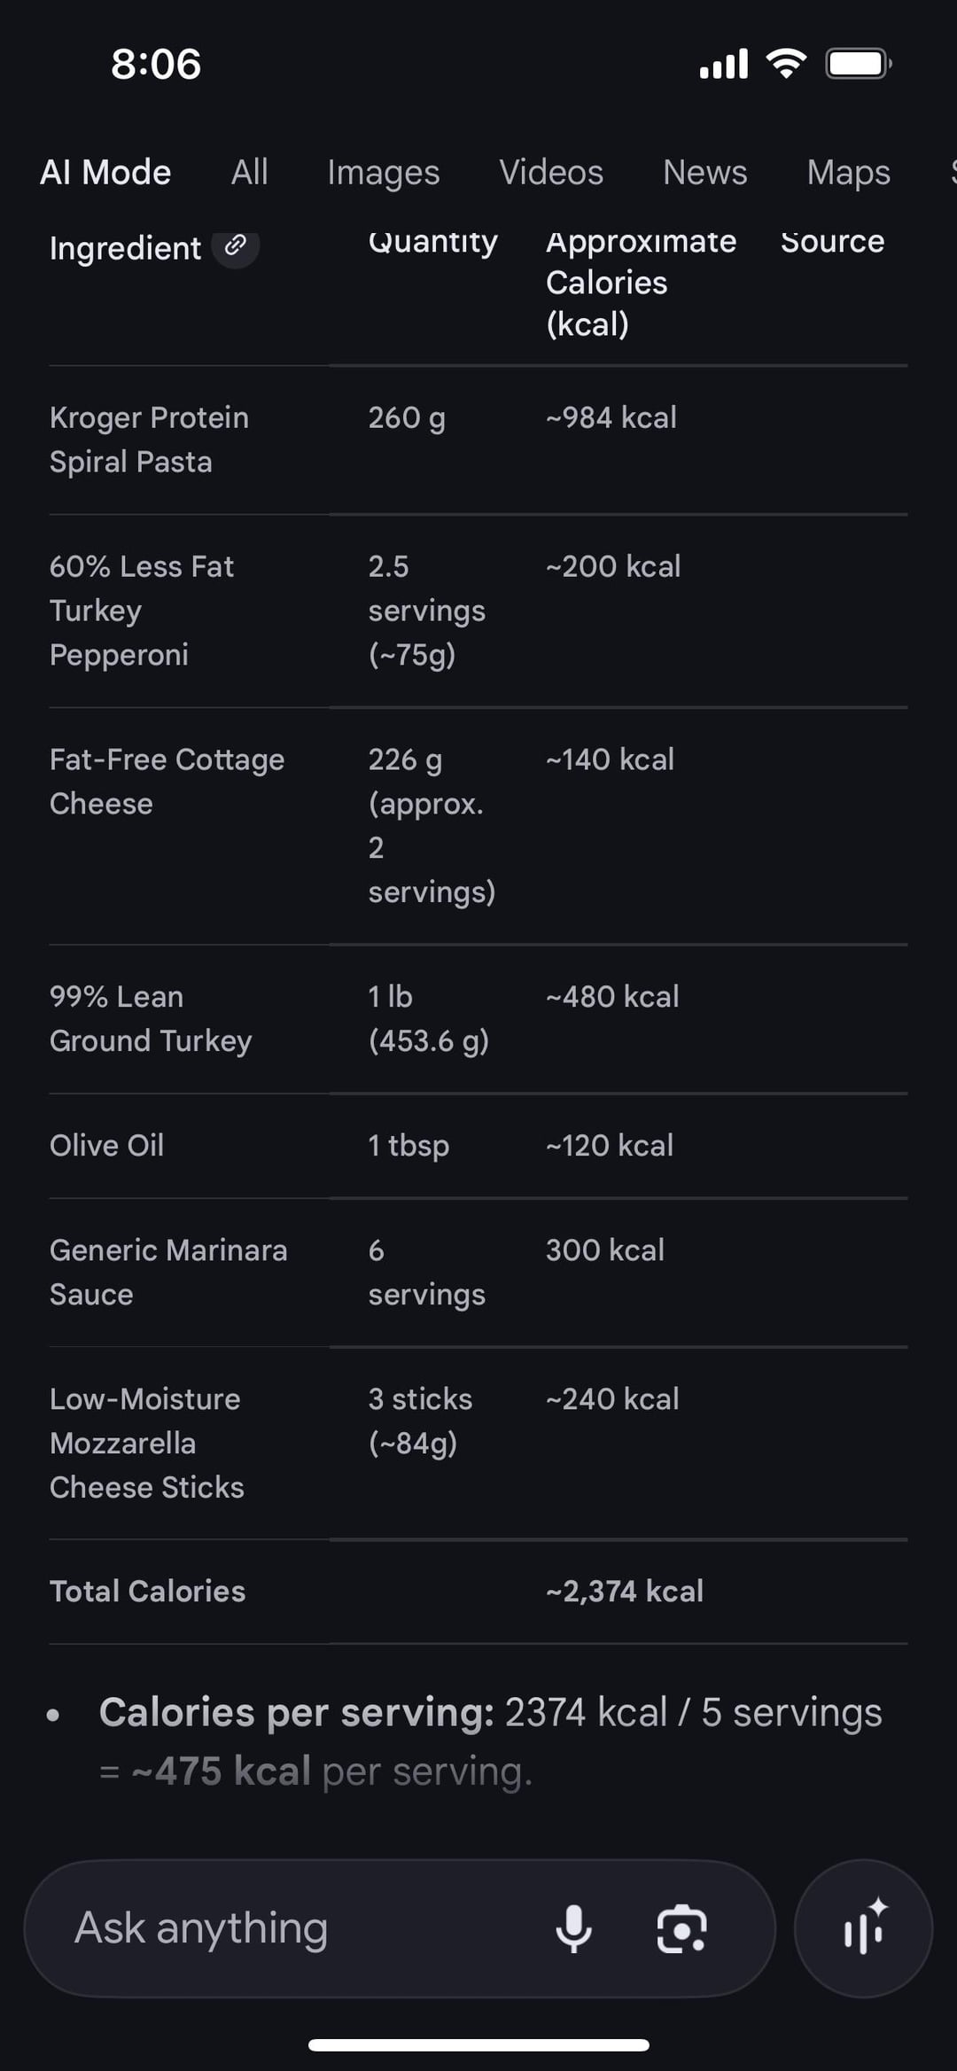
Task: Tap the Total Calories row label
Action: click(x=147, y=1591)
